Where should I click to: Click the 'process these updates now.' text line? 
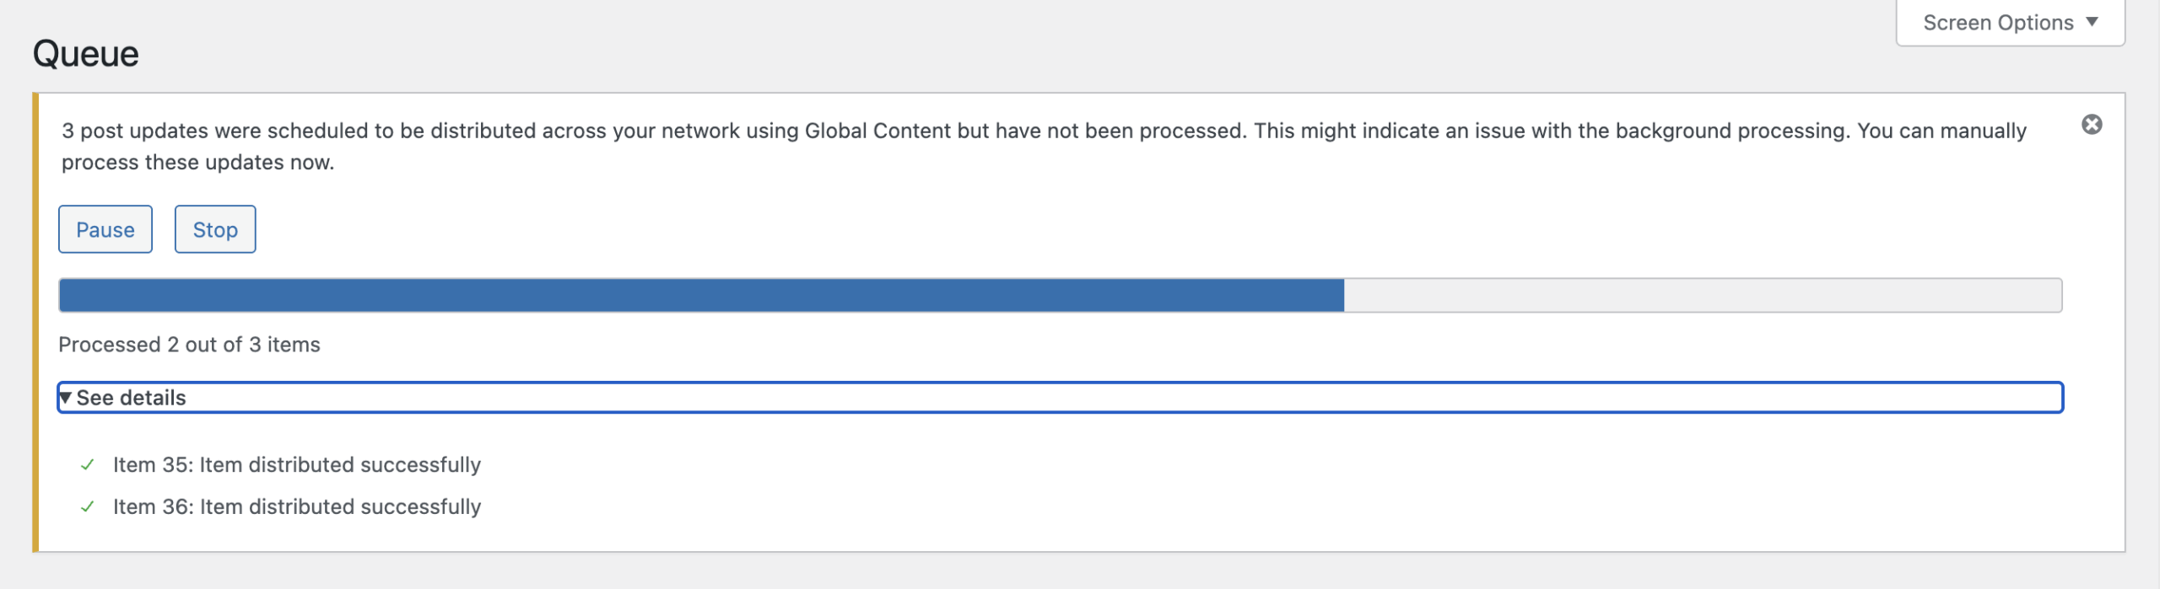(x=197, y=163)
